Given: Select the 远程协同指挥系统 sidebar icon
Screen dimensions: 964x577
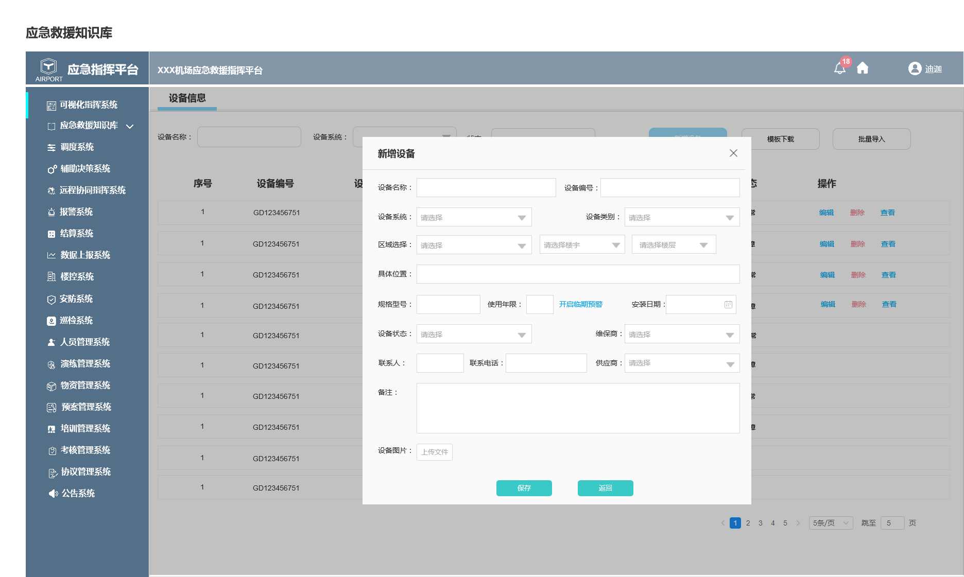Looking at the screenshot, I should coord(51,191).
